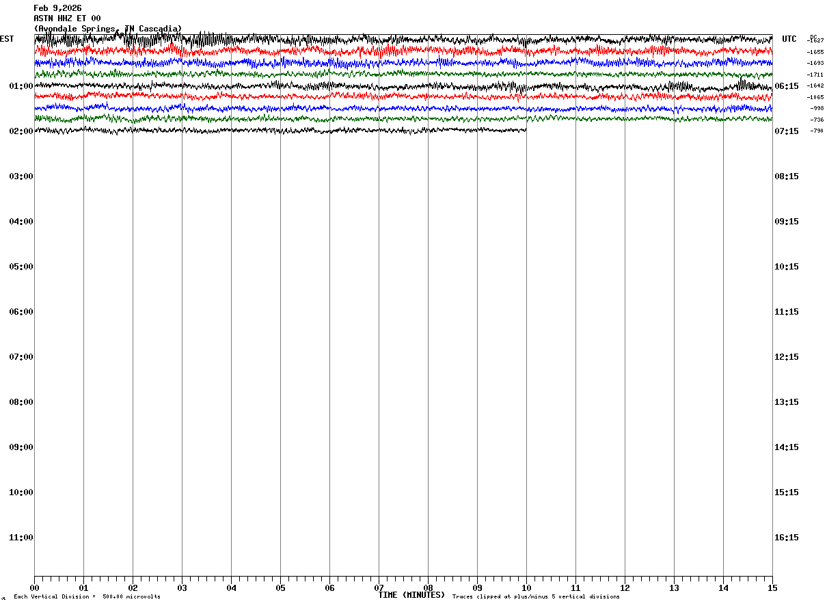Click the '01:00' EST time label

click(x=21, y=86)
